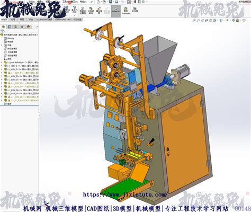
Task: Click the highlighted grey command button in ribbon
Action: pyautogui.click(x=116, y=11)
